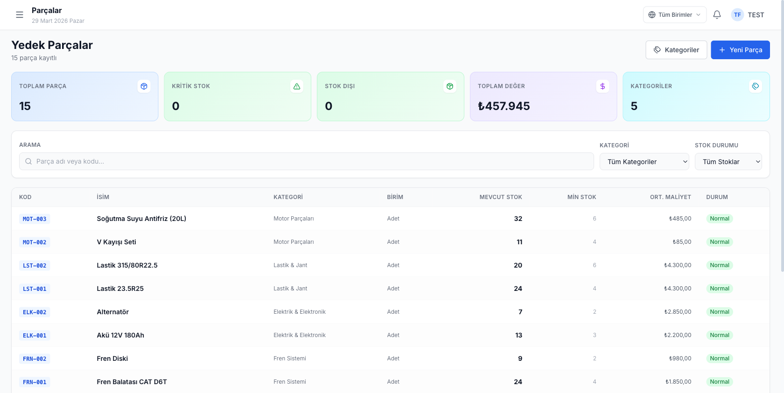The width and height of the screenshot is (784, 393).
Task: Open the Tüm Birimler unit selector
Action: tap(674, 15)
